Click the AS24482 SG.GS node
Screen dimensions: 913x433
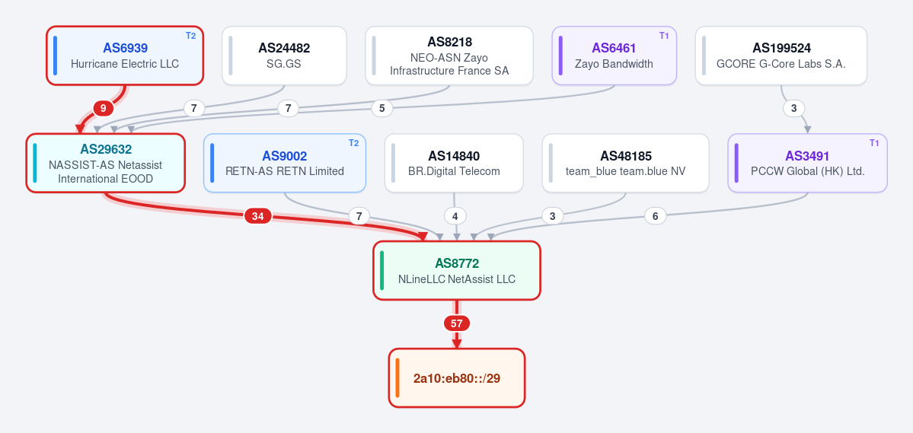point(284,56)
